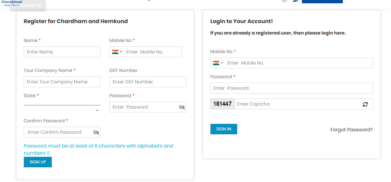Open country flag selector in login Mobile No
This screenshot has width=391, height=182.
coord(218,63)
